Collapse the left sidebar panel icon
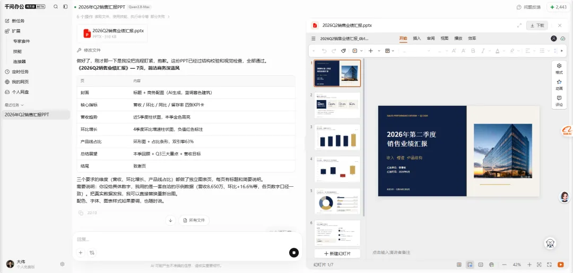This screenshot has width=573, height=273. pos(65,6)
